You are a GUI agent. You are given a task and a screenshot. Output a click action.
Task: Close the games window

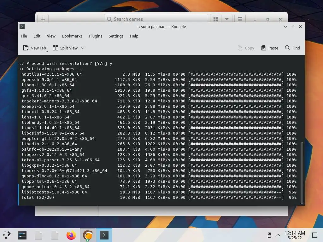280,19
